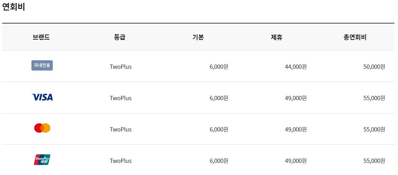Select the Mastercard brand logo
The image size is (398, 175).
coord(42,128)
